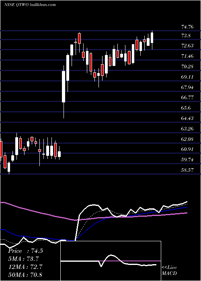Click the 73.8 price axis label
The image size is (201, 281).
pyautogui.click(x=186, y=36)
